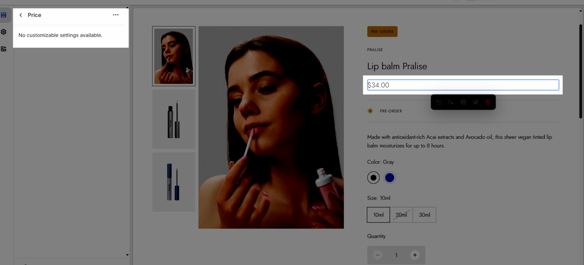Select the 10ml size option
Screen dimensions: 584x265
(x=378, y=215)
